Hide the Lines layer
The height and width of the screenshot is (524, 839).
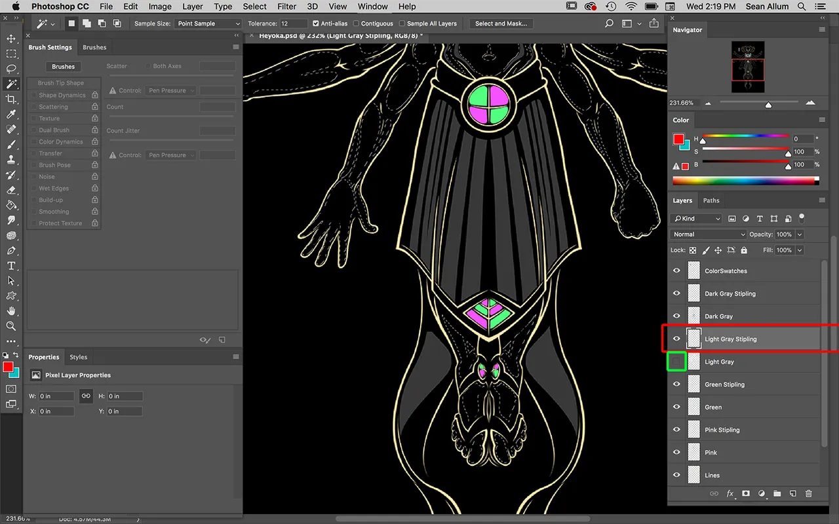click(x=676, y=475)
